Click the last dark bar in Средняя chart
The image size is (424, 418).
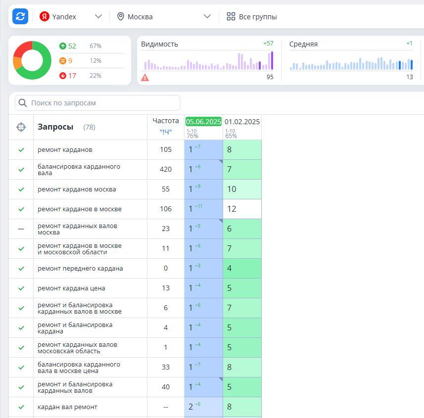412,65
